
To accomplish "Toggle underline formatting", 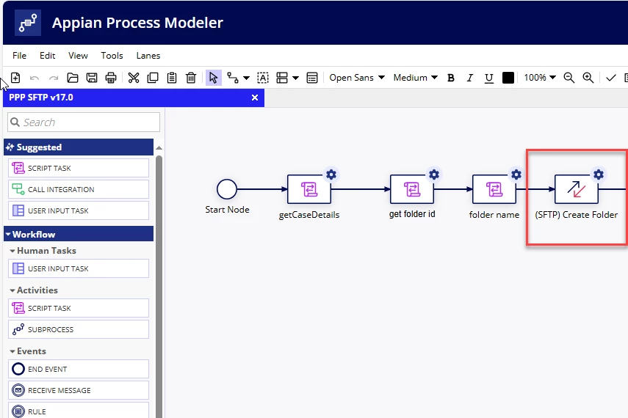I will tap(488, 78).
